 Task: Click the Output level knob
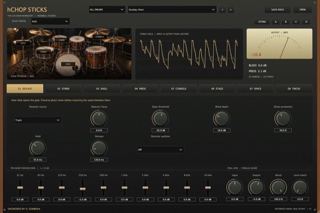coord(256,187)
